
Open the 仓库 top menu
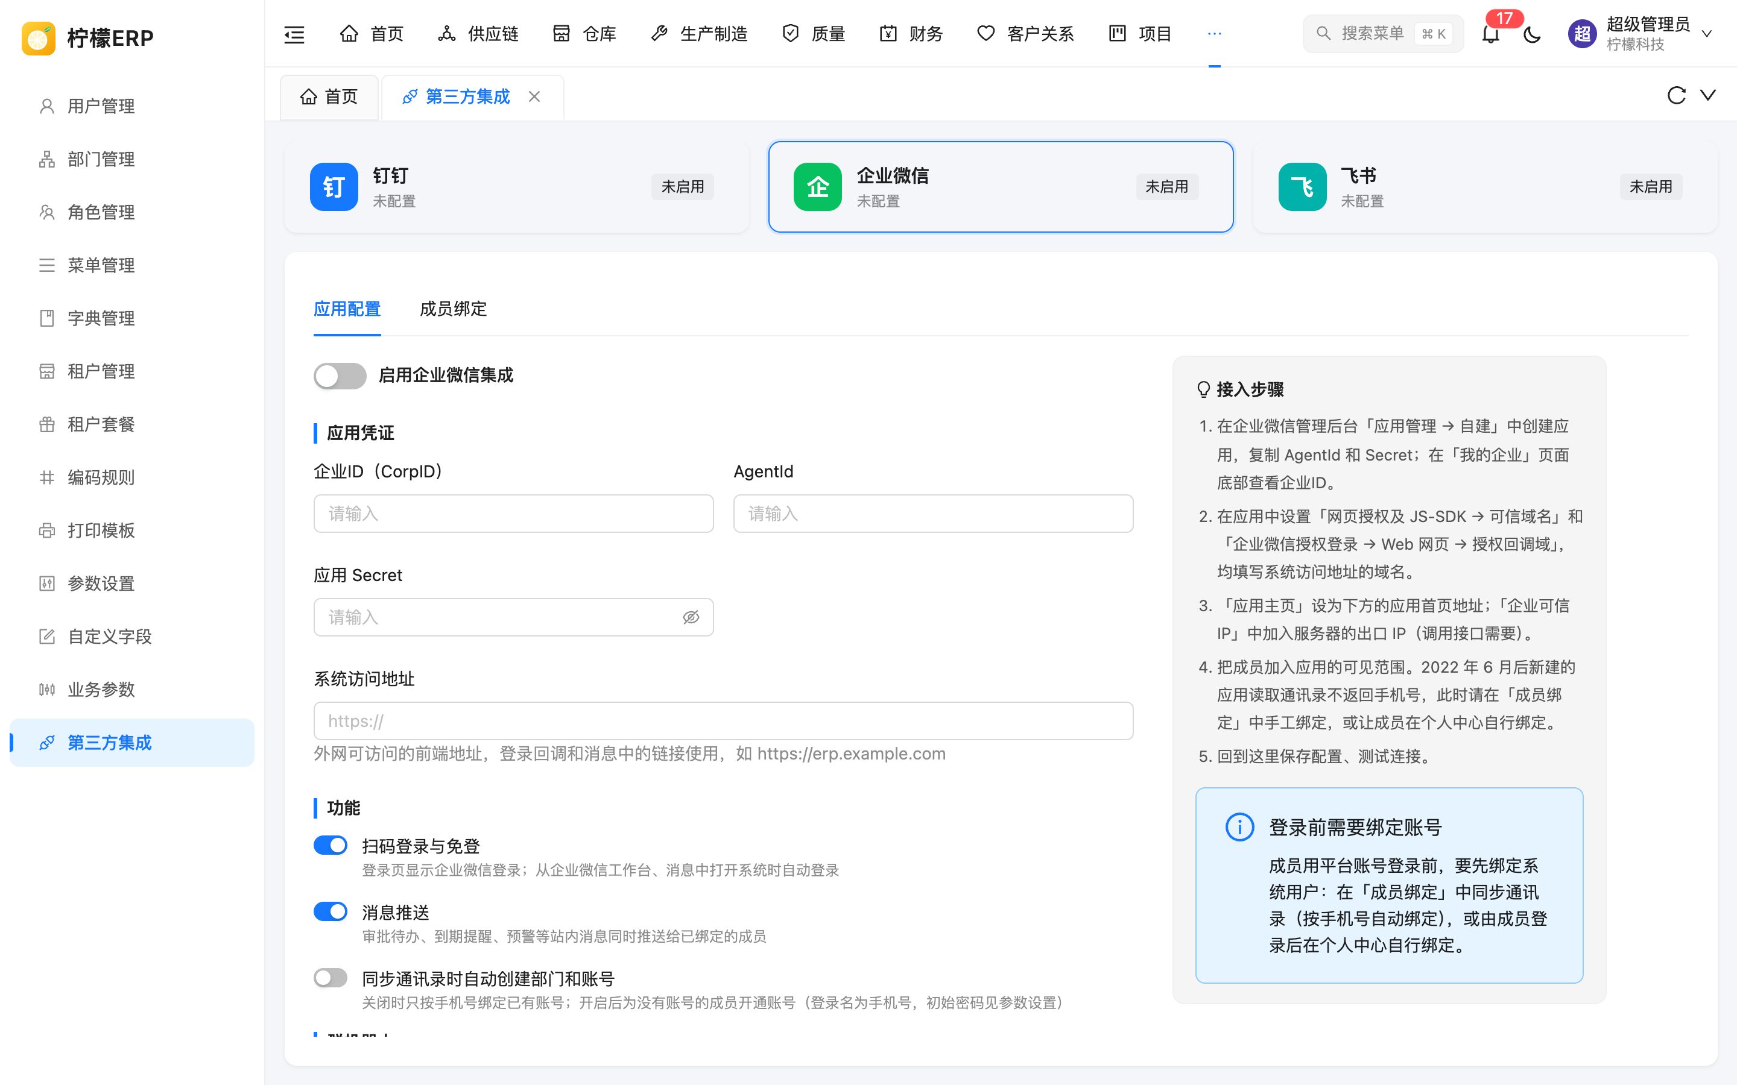coord(584,34)
